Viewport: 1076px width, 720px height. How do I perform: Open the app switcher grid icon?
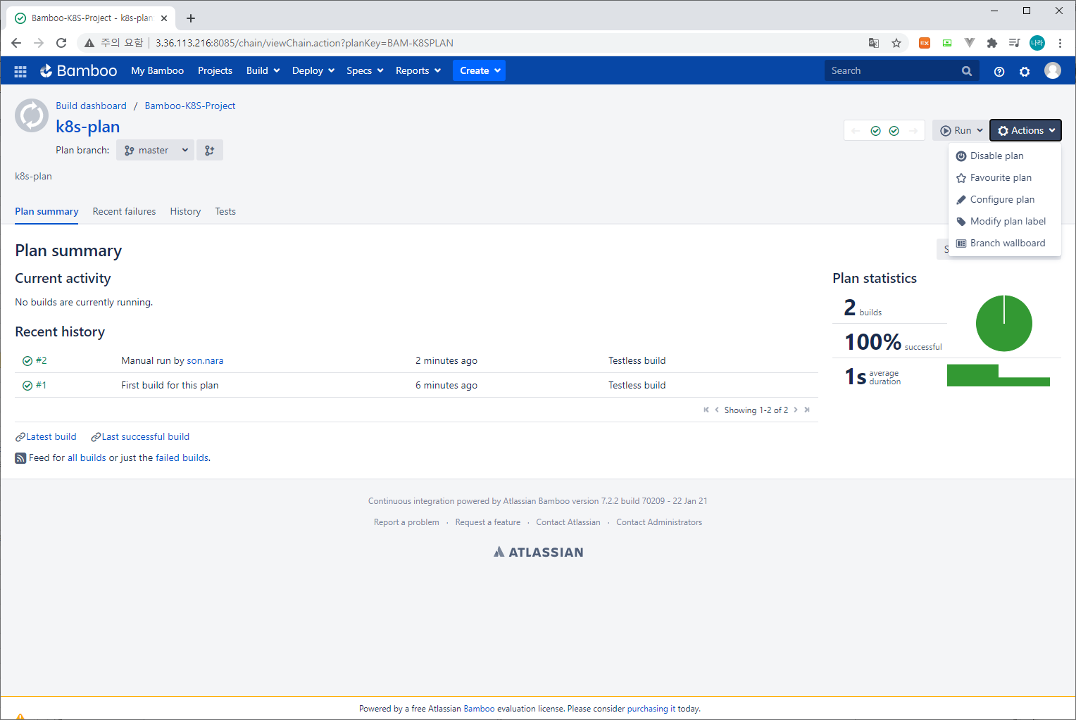[20, 71]
